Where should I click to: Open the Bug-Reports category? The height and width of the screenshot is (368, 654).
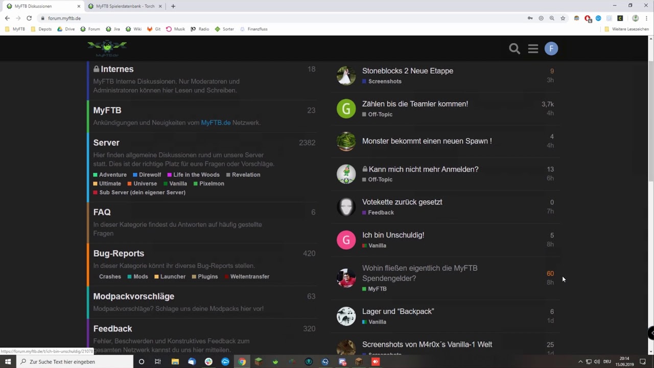tap(119, 253)
